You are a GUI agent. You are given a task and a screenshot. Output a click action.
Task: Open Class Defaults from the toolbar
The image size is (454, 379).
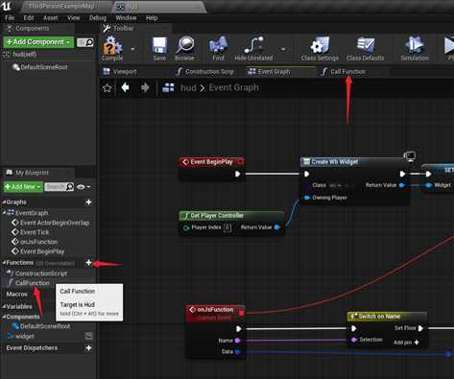(365, 49)
